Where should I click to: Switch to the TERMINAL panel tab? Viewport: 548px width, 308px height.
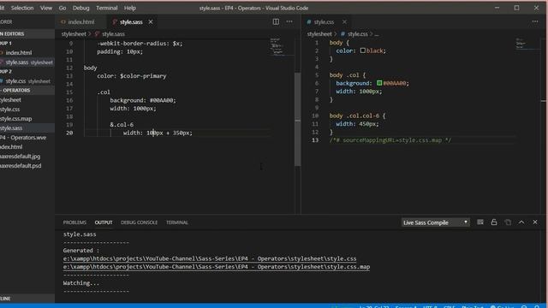coord(177,222)
